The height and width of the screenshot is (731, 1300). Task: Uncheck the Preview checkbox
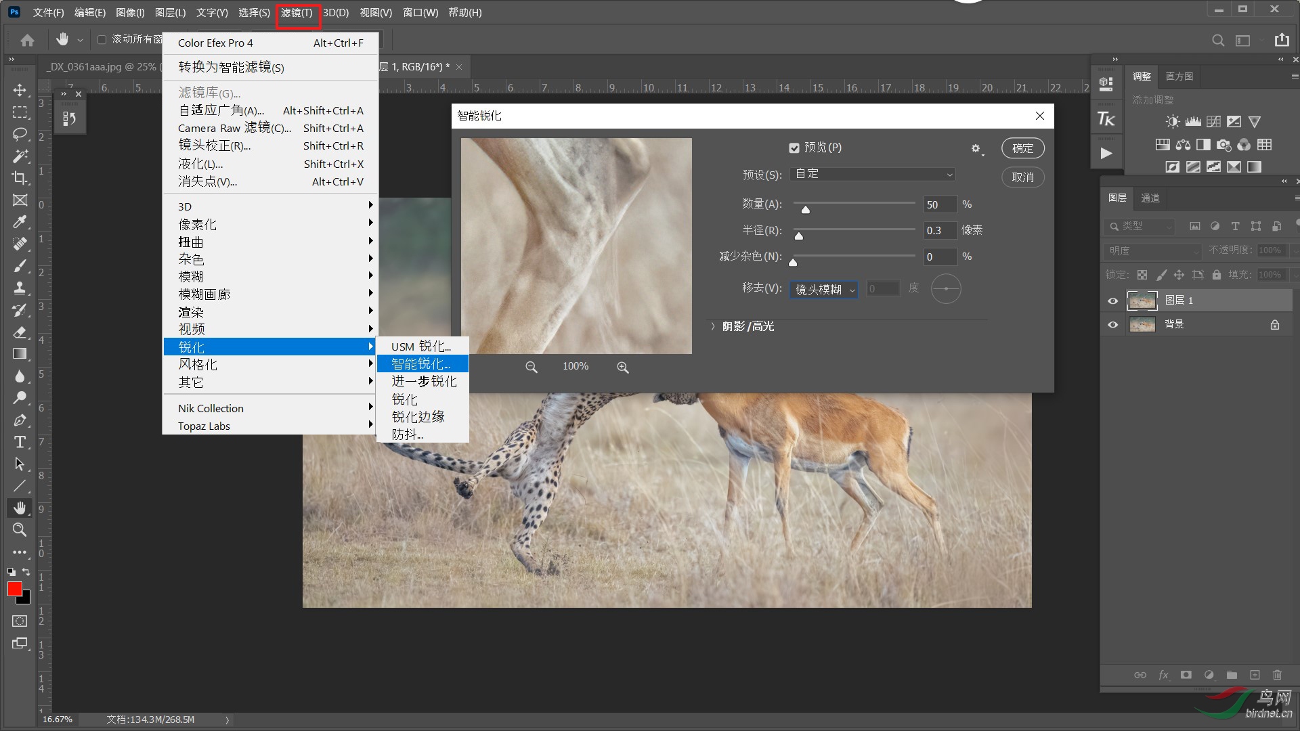pos(794,148)
